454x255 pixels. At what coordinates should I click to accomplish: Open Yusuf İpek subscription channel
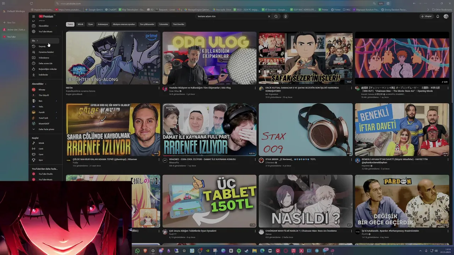[45, 118]
